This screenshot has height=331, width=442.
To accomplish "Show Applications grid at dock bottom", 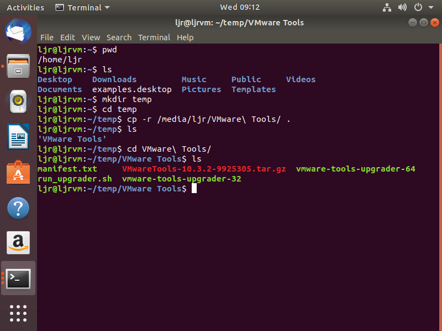I will point(18,313).
